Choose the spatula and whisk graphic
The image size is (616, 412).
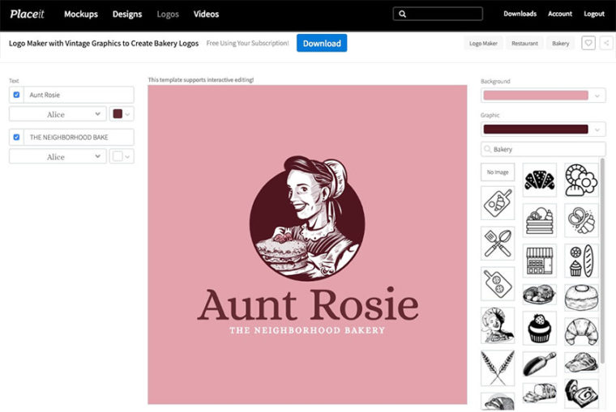click(497, 242)
